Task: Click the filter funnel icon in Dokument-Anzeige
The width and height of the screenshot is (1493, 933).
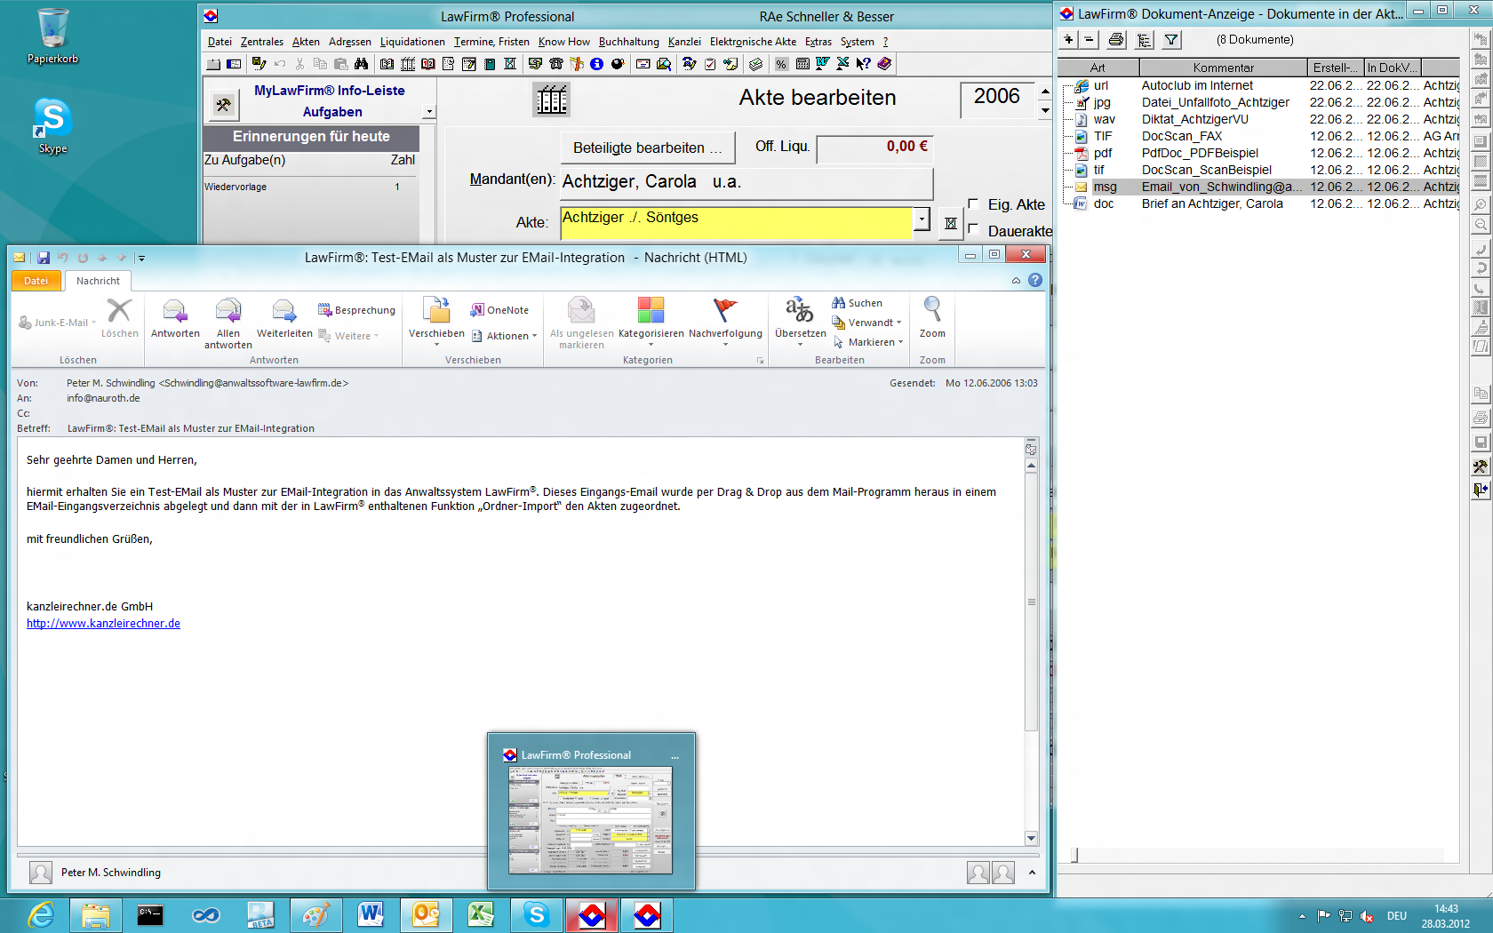Action: [1171, 40]
